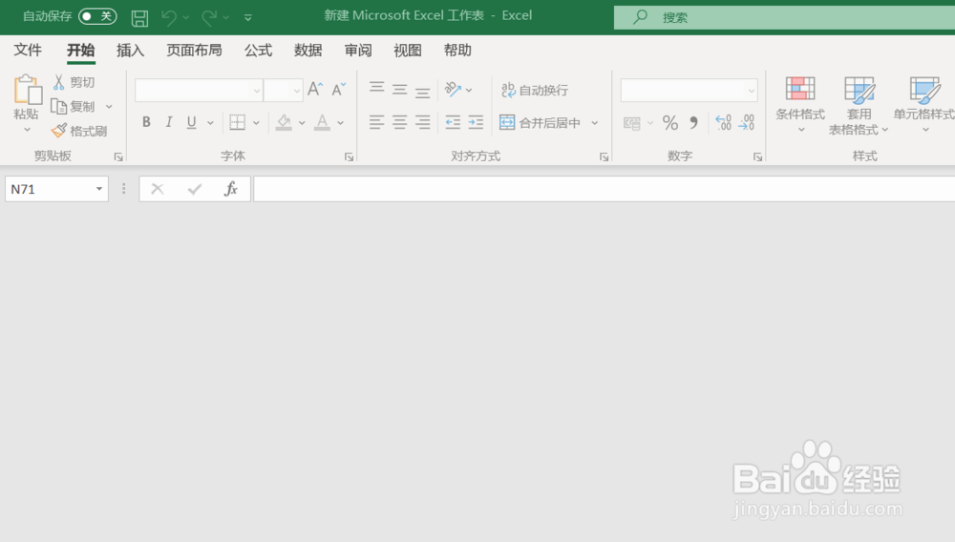Open the 数据 ribbon tab
Screen dimensions: 955x542
[308, 50]
